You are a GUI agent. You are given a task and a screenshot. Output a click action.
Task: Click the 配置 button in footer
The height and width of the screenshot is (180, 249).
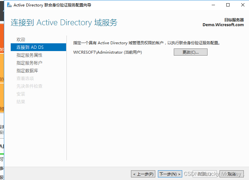205,174
